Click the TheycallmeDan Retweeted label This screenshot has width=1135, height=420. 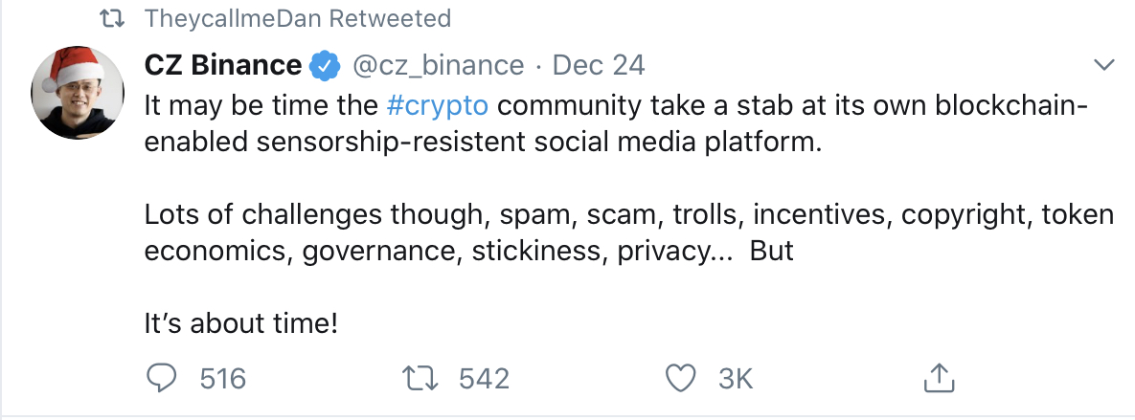click(x=298, y=18)
